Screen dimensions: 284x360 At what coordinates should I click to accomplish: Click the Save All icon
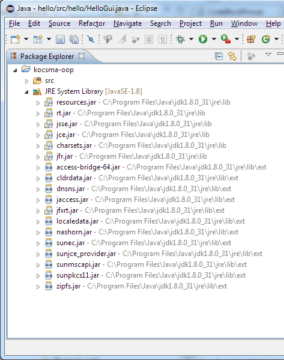click(74, 39)
